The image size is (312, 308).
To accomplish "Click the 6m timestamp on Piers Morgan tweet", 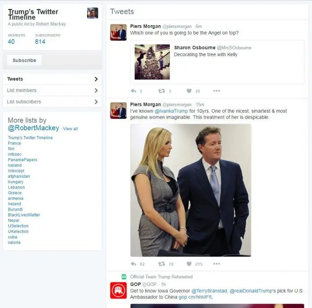I will [x=198, y=26].
